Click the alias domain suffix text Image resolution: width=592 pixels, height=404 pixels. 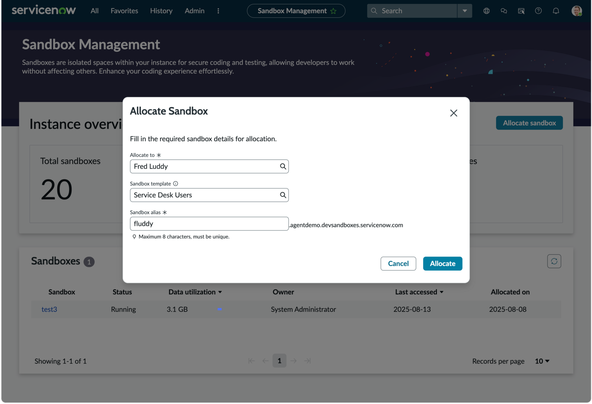346,225
